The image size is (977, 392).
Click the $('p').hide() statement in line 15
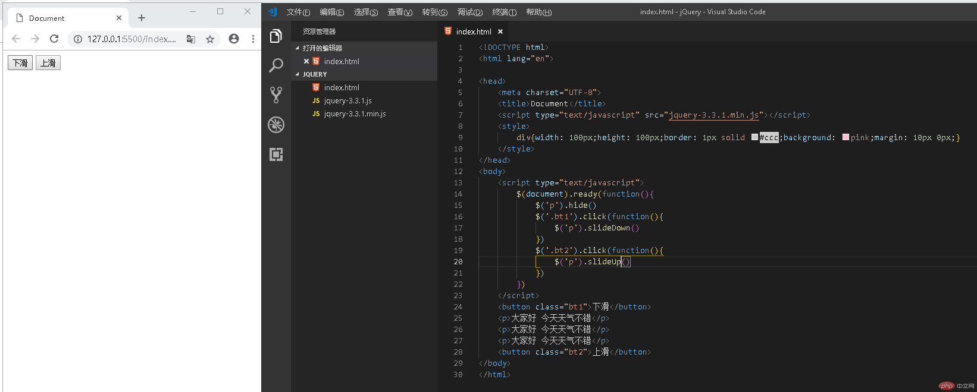[x=566, y=206]
